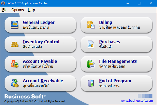Click the EASY-ACC title bar app icon

(x=3, y=3)
